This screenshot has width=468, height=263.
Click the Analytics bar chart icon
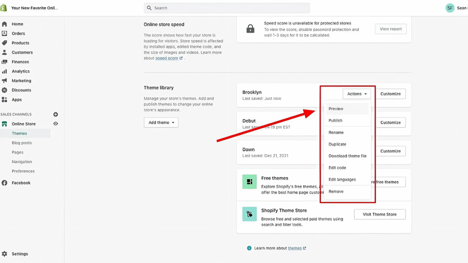point(5,71)
